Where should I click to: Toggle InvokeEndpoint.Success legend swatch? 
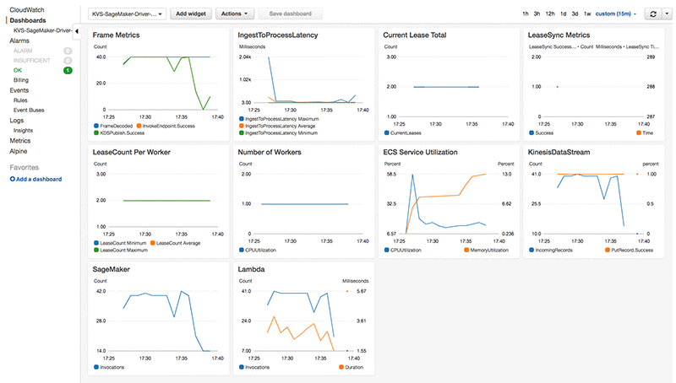[139, 126]
